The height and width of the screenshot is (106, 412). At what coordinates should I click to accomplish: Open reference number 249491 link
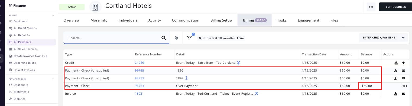[x=140, y=63]
